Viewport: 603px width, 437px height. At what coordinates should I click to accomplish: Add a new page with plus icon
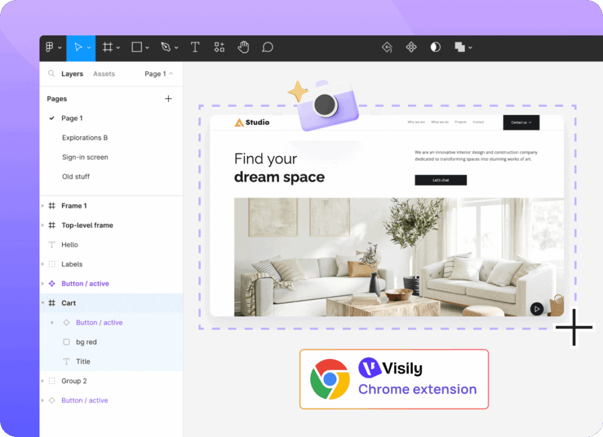168,98
